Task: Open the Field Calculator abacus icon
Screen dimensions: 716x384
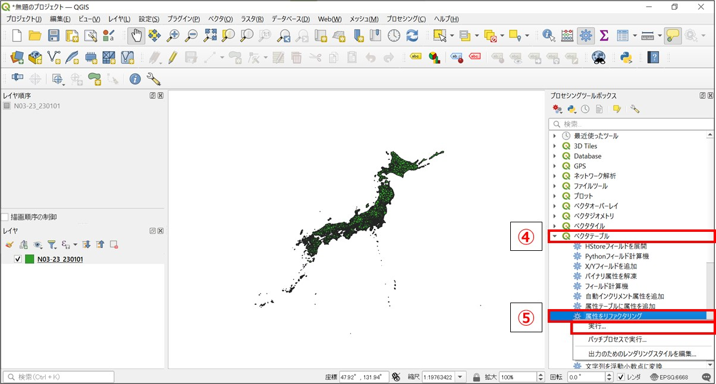Action: (567, 36)
